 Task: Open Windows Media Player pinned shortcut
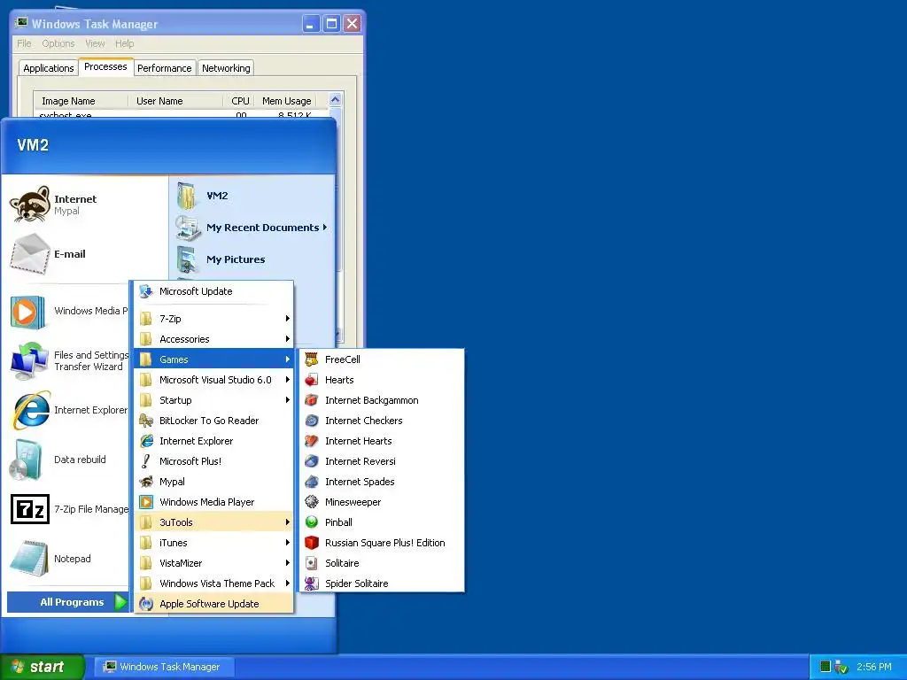coord(69,311)
